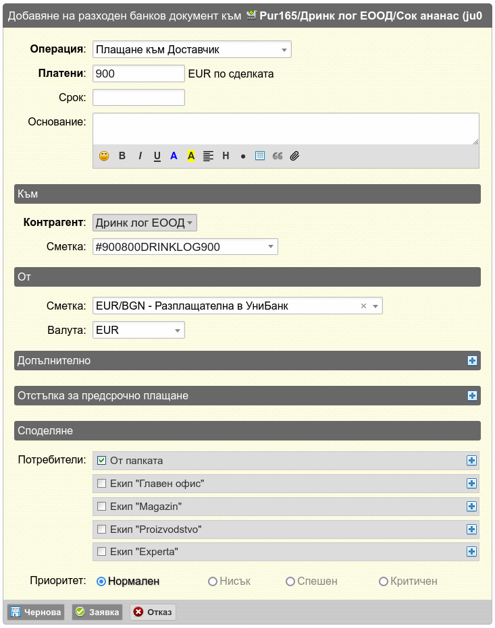
Task: Insert an emoticon in the Основание editor
Action: pos(104,156)
